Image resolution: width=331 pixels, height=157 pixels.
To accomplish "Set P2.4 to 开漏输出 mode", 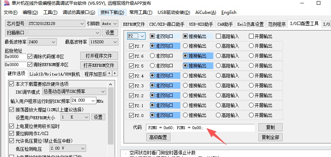I will [251, 76].
